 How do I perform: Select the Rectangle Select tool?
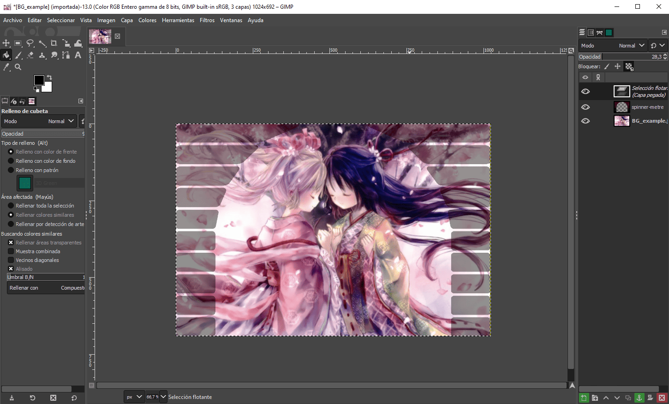coord(18,43)
